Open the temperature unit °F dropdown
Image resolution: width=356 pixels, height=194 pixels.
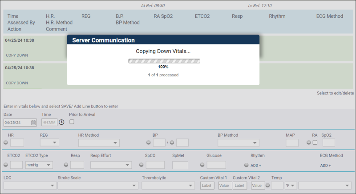click(291, 186)
